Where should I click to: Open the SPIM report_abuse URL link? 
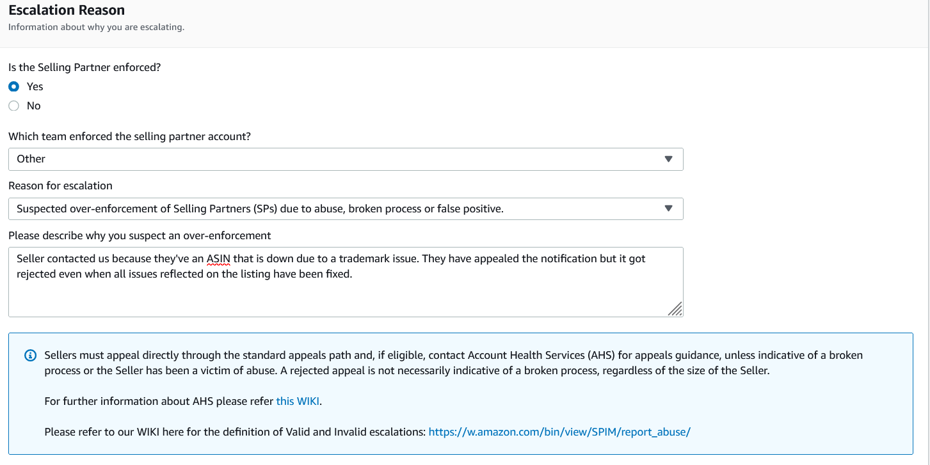pyautogui.click(x=559, y=432)
